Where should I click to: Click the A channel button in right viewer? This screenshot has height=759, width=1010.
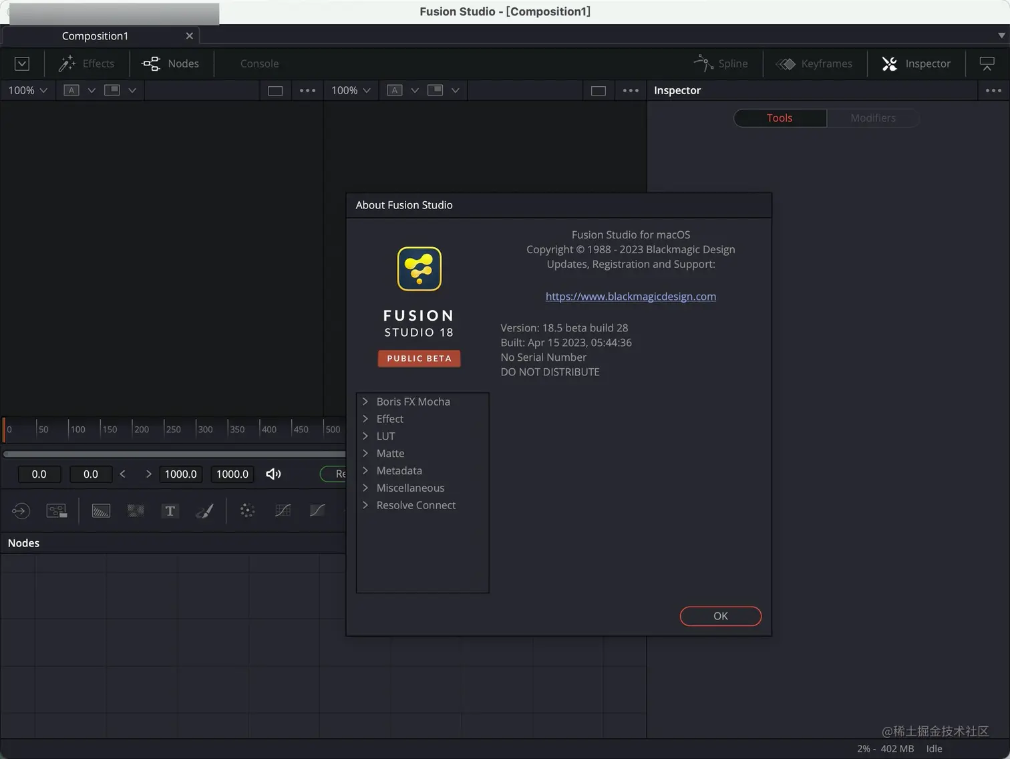click(395, 90)
